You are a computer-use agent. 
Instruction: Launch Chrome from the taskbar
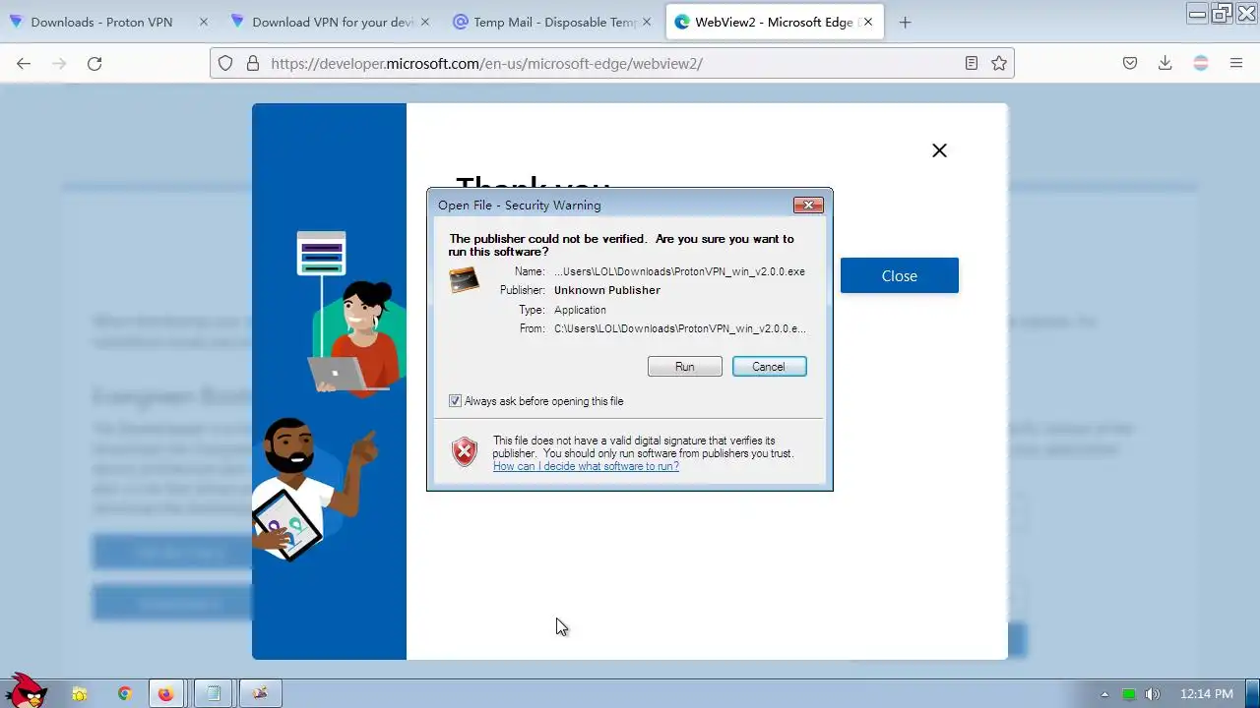pyautogui.click(x=124, y=694)
